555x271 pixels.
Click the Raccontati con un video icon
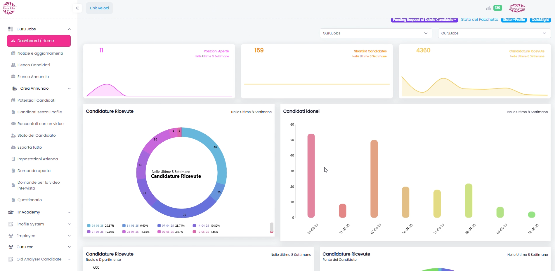[x=13, y=124]
